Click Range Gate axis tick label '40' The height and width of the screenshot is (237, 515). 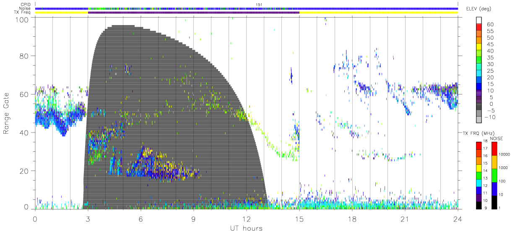(x=25, y=133)
